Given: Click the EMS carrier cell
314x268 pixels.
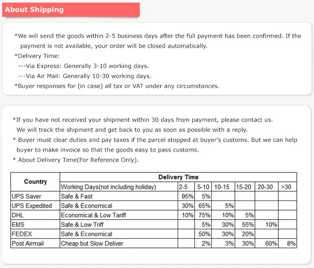Looking at the screenshot, I should tap(35, 225).
